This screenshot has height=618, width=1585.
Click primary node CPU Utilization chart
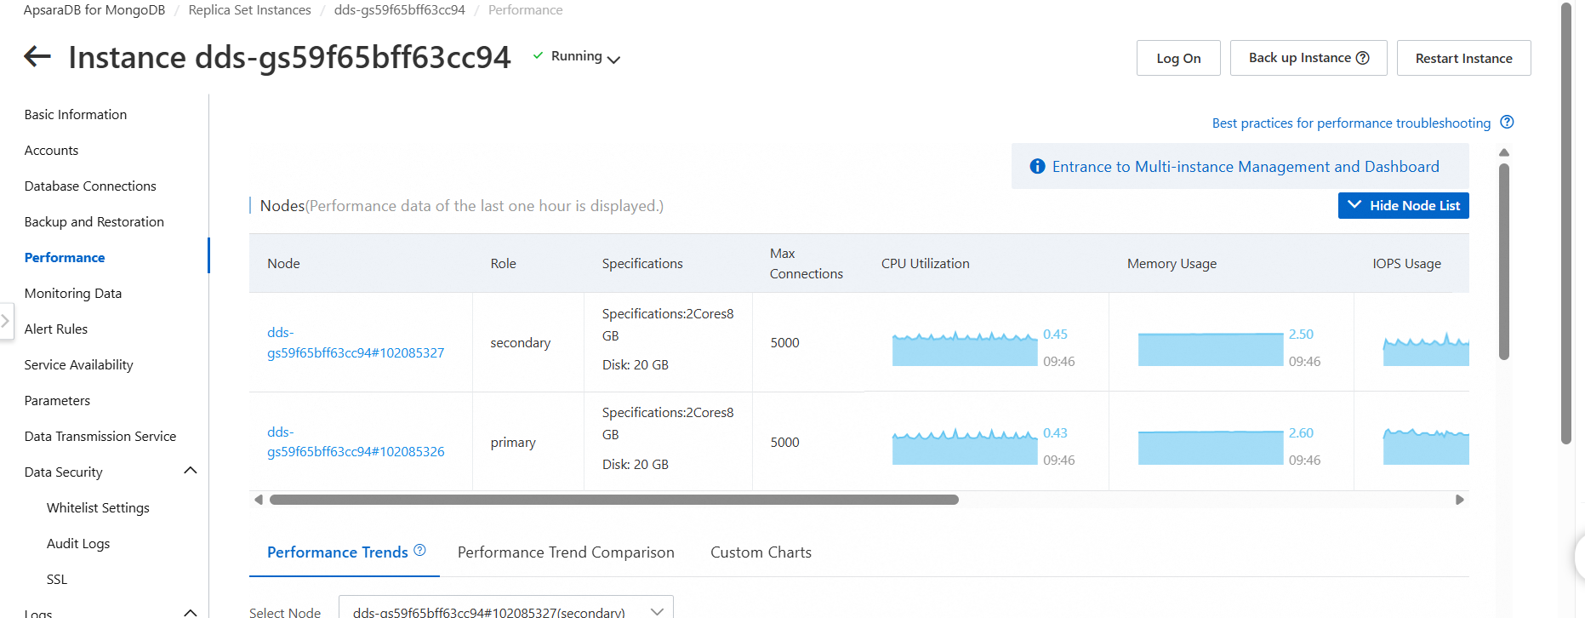[x=964, y=447]
